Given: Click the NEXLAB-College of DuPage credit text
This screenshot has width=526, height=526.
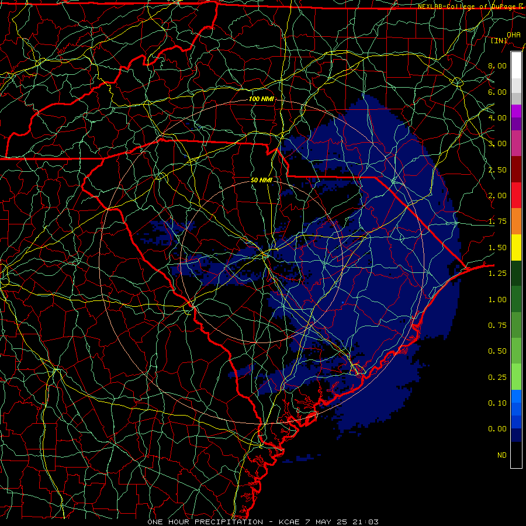Looking at the screenshot, I should (471, 6).
